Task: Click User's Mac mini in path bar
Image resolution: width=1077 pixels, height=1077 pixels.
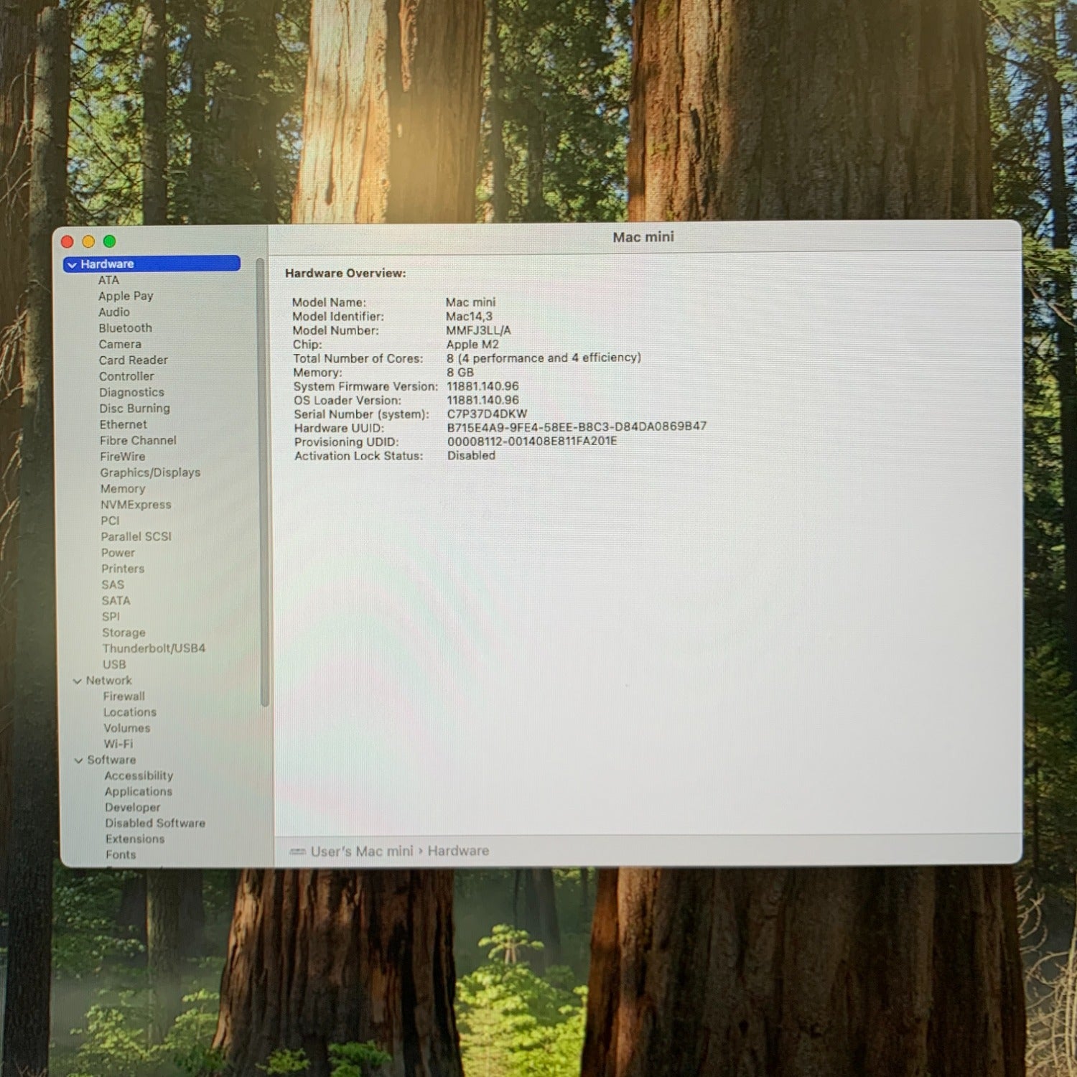Action: pyautogui.click(x=362, y=852)
